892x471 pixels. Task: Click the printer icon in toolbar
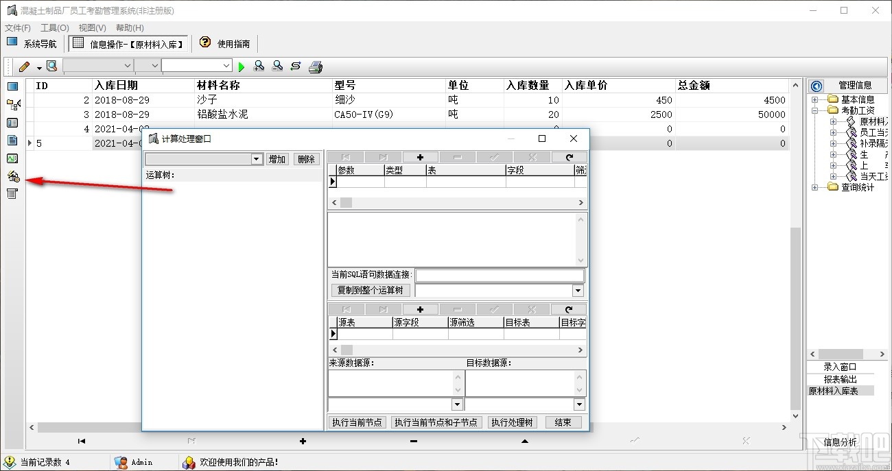click(x=315, y=67)
